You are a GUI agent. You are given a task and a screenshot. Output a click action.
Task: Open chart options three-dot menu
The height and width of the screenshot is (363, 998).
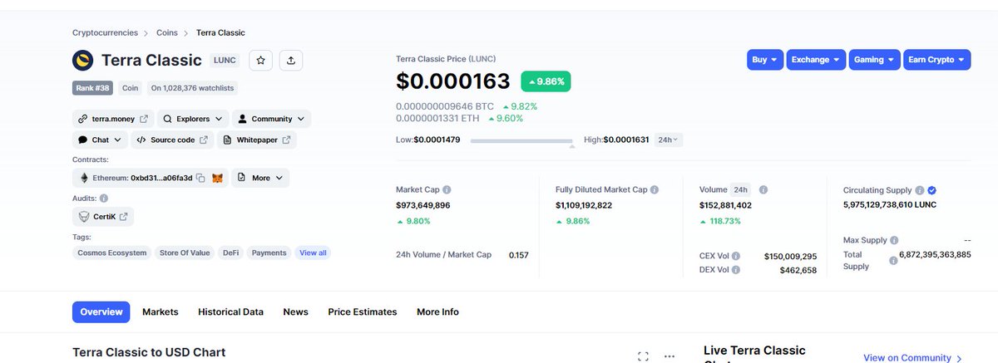(669, 356)
